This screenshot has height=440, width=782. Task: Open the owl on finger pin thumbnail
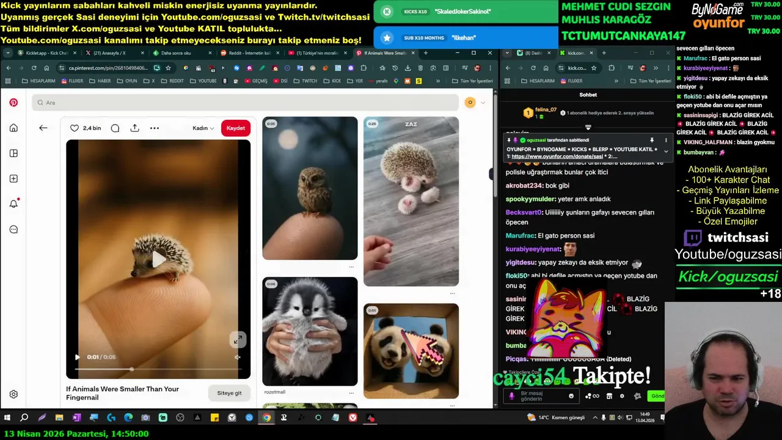click(x=310, y=188)
